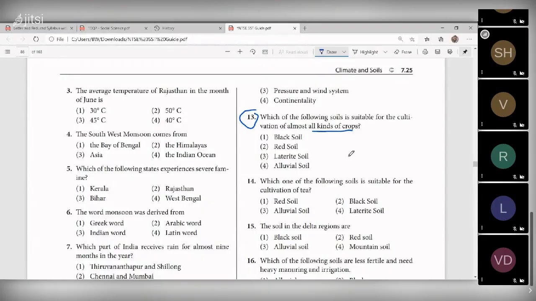Add this page to favorites

412,39
